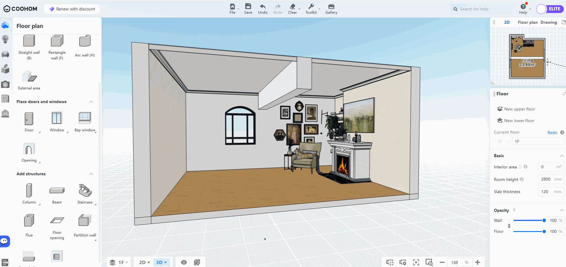Click the Undo icon in toolbar
This screenshot has width=566, height=267.
point(263,9)
